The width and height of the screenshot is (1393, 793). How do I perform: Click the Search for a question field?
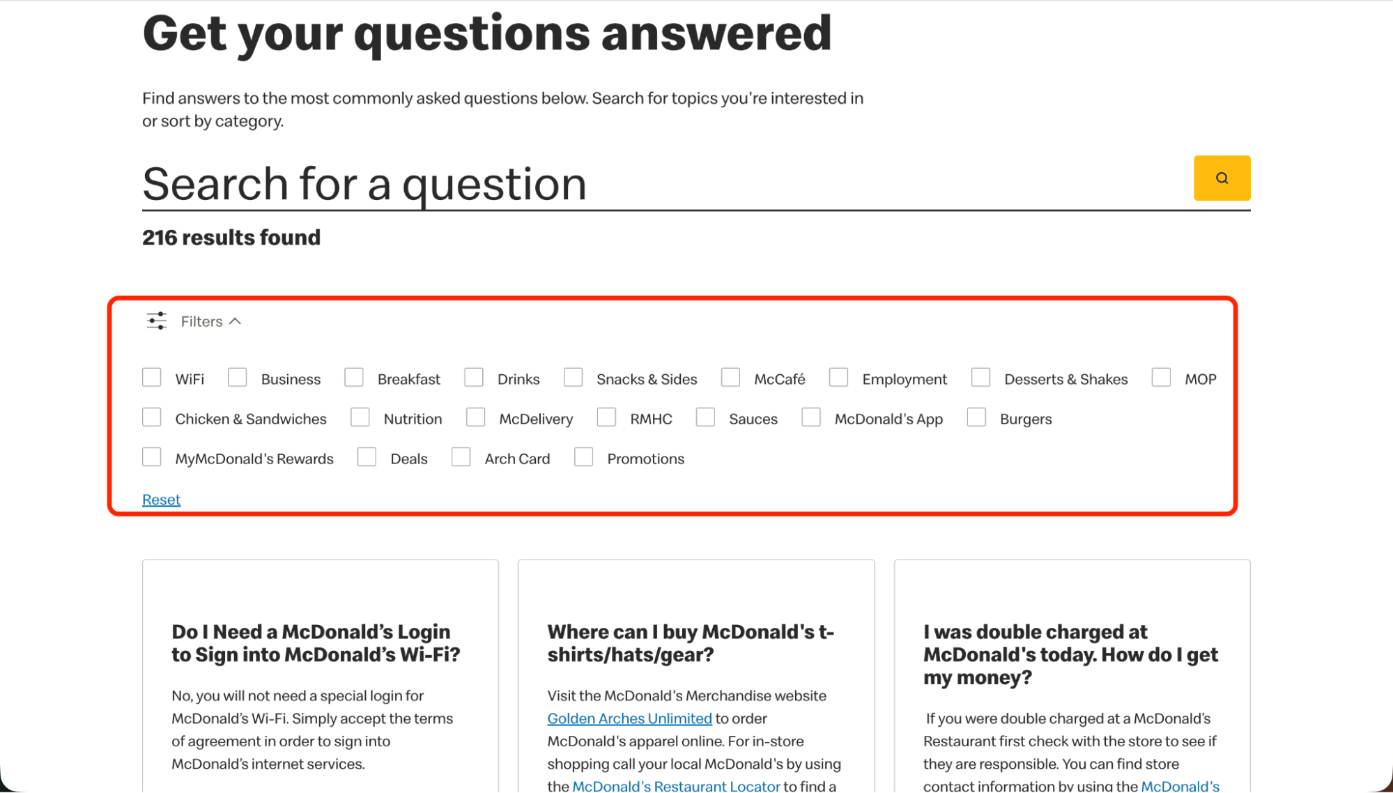488,185
